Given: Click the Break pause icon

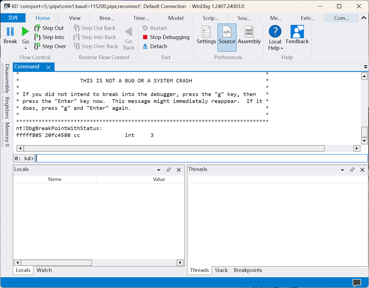Looking at the screenshot, I should point(10,32).
